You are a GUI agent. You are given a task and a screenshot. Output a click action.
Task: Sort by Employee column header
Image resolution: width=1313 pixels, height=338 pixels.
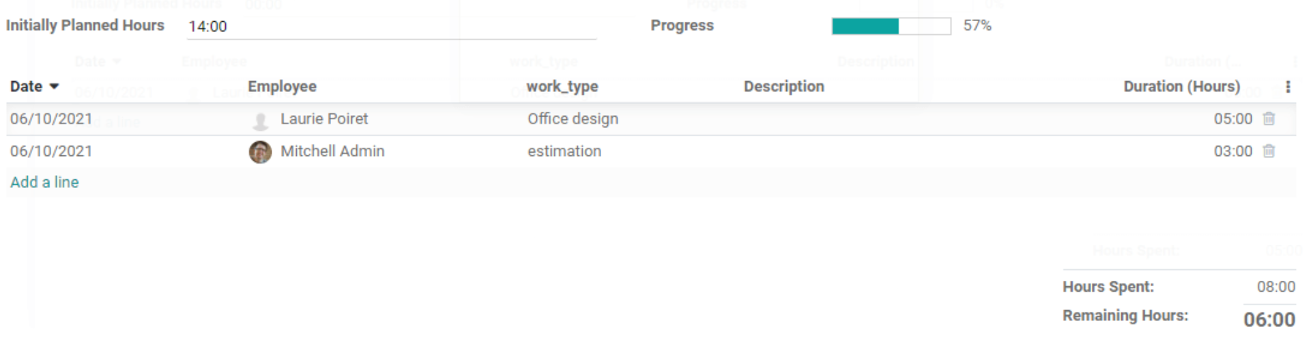pyautogui.click(x=282, y=87)
